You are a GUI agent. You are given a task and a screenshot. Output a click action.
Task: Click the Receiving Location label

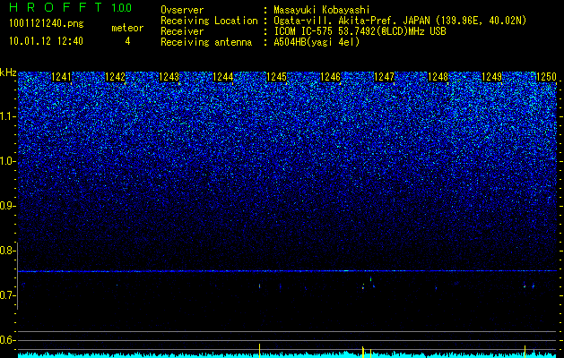click(x=209, y=21)
